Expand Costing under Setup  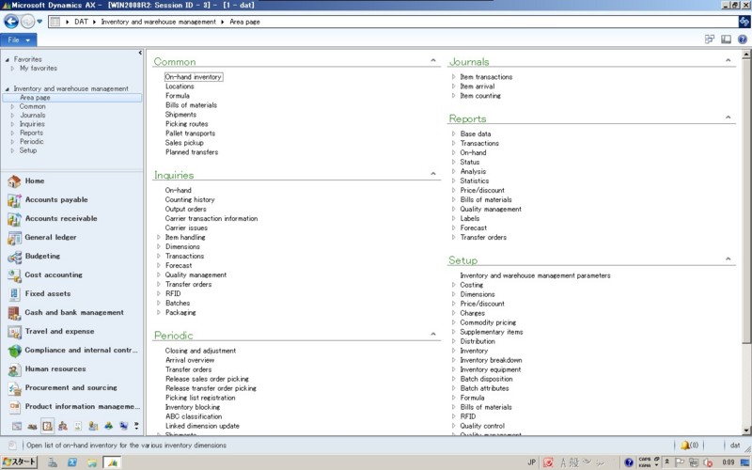pos(454,285)
